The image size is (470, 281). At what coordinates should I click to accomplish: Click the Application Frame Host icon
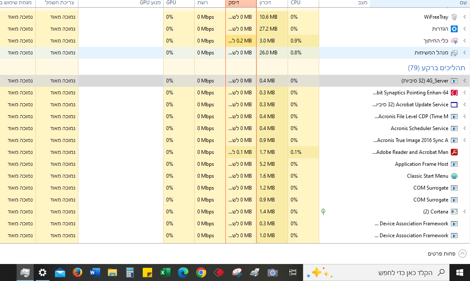454,164
